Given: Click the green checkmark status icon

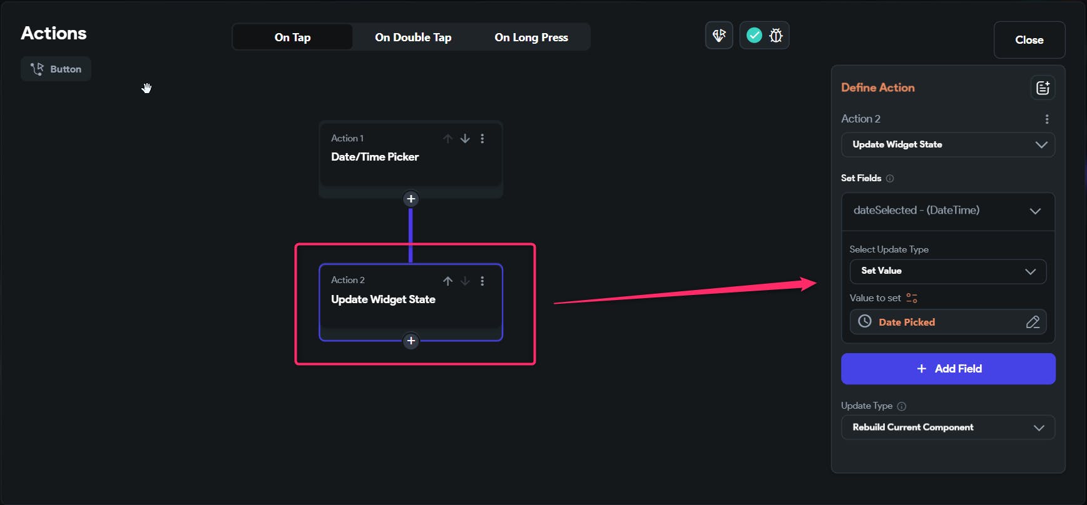Looking at the screenshot, I should [755, 36].
